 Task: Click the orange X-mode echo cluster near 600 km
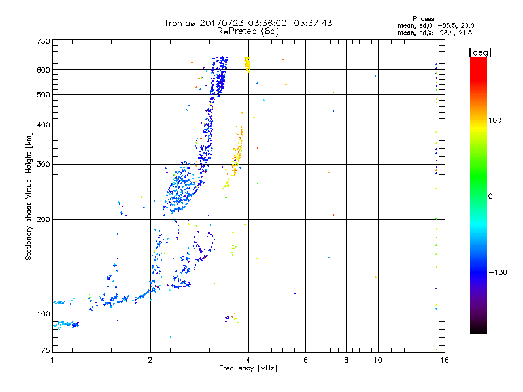247,64
